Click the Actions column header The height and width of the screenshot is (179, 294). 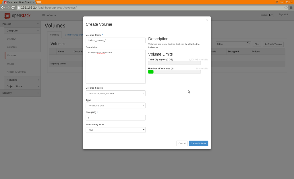click(x=256, y=51)
